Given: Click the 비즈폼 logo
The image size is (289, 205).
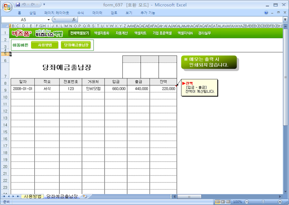Looking at the screenshot, I should point(22,33).
